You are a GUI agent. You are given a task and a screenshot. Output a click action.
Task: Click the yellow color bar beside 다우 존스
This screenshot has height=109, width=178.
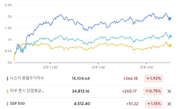click(x=8, y=91)
